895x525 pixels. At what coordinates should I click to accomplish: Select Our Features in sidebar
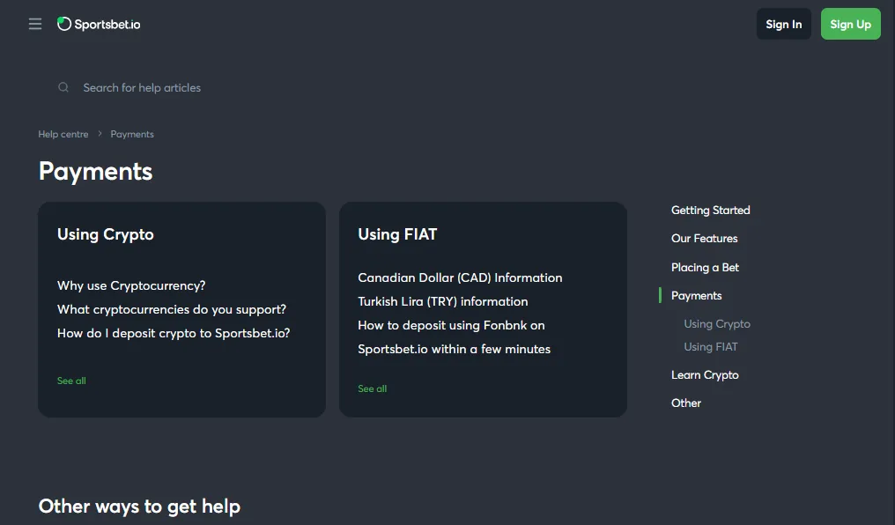(705, 239)
